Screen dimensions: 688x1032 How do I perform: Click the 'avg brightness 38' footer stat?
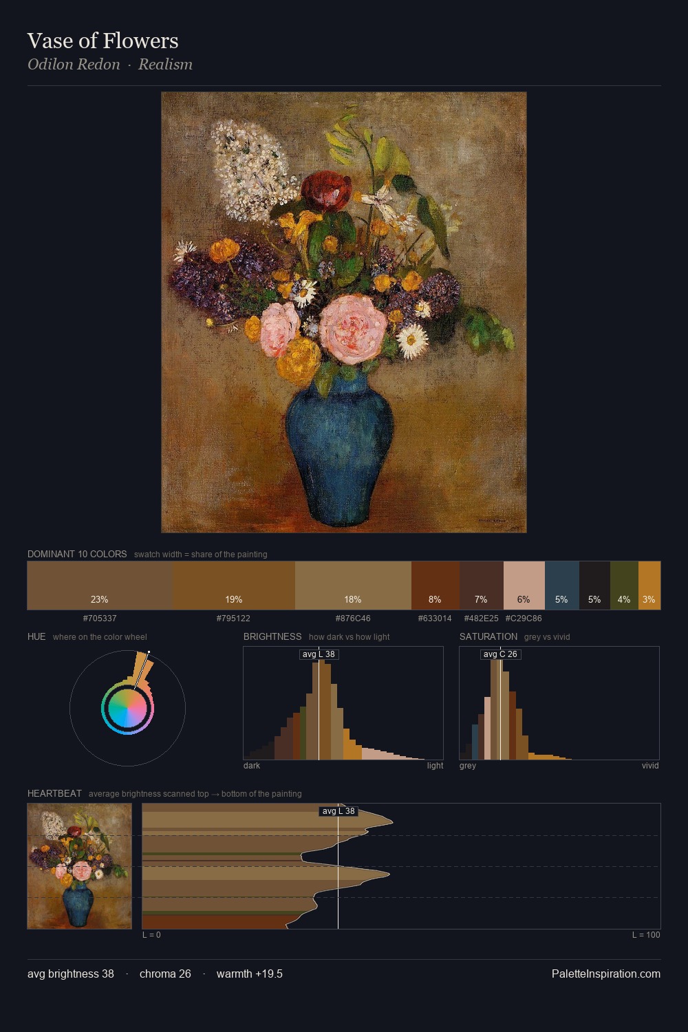pos(71,974)
